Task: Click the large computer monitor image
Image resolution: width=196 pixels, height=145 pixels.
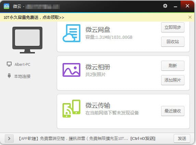Action: [27, 40]
